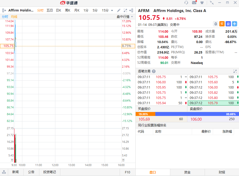Click the current price label 105.75 on chart axis
Image resolution: width=239 pixels, height=176 pixels.
(x=7, y=46)
